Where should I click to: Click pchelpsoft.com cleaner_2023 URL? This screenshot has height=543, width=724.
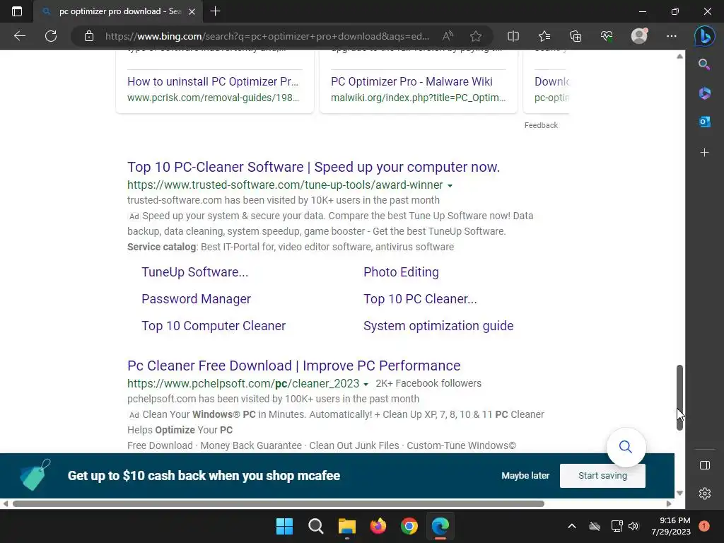pos(243,383)
